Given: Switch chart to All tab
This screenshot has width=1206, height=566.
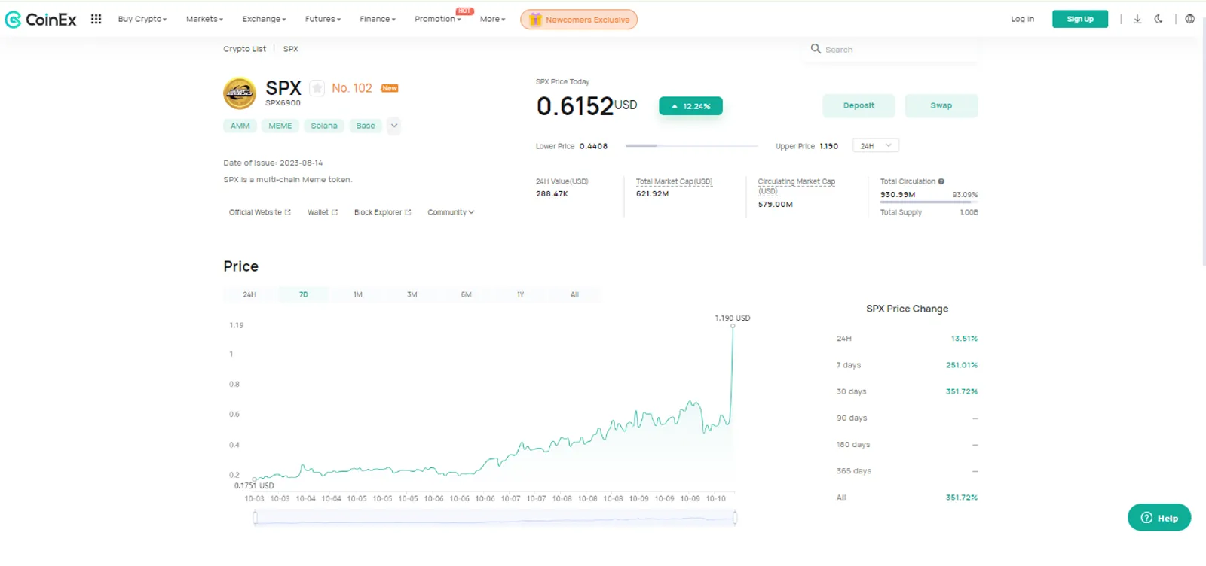Looking at the screenshot, I should [575, 294].
